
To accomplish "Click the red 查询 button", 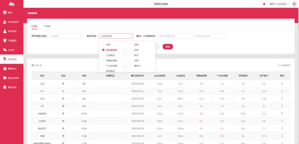I will coord(167,47).
